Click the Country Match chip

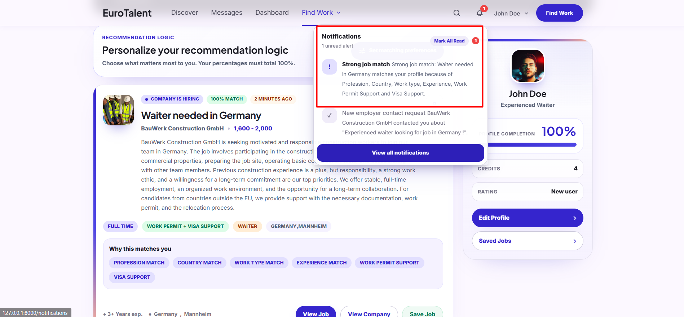coord(199,263)
